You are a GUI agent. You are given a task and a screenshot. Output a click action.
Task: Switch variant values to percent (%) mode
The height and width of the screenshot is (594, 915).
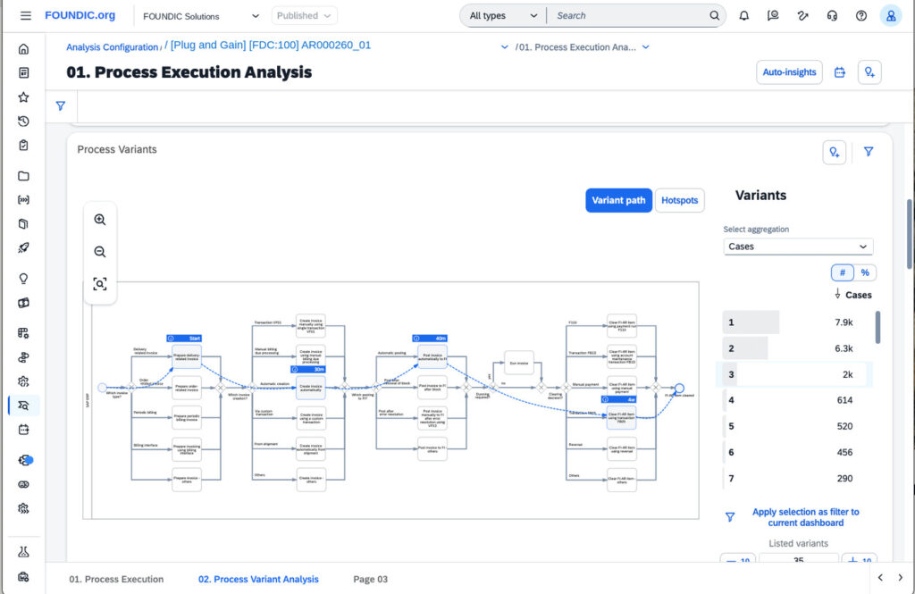[865, 272]
